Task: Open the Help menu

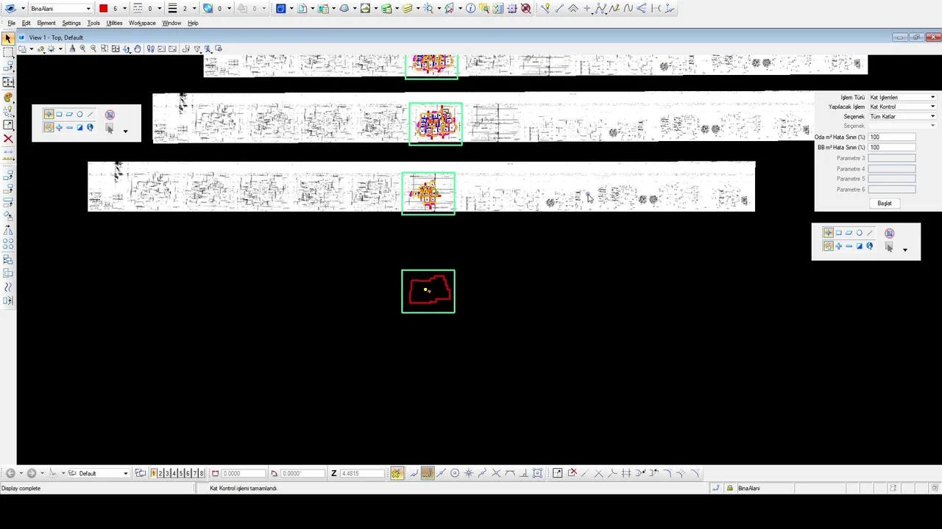Action: [193, 23]
